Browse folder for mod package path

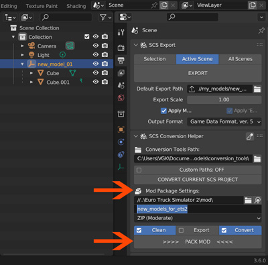click(248, 200)
